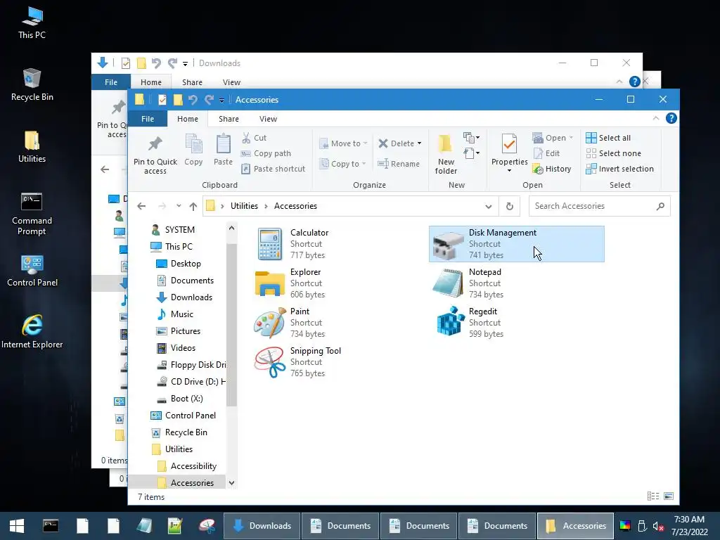Open Share tab in Downloads window

[x=192, y=82]
